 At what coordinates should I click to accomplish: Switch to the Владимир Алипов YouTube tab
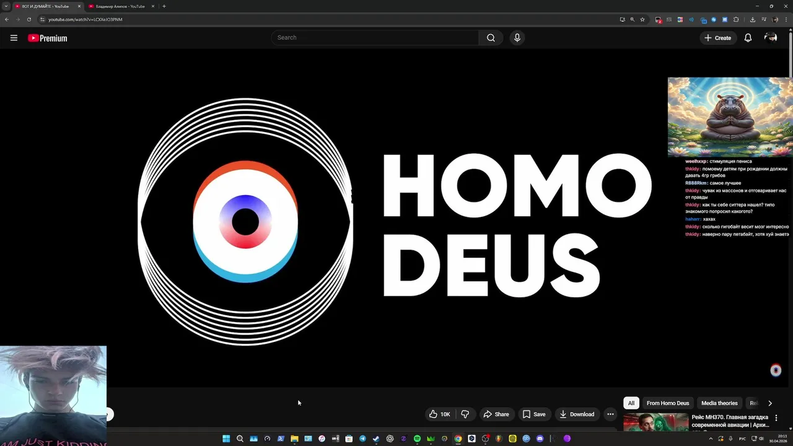click(120, 6)
